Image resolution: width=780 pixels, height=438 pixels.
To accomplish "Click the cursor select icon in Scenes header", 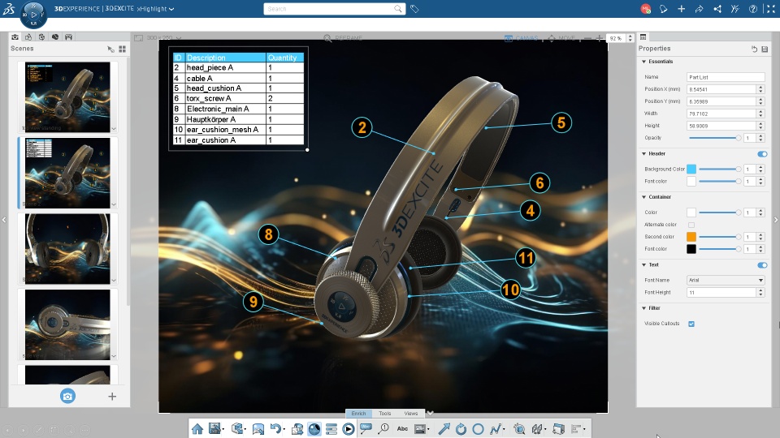I will pyautogui.click(x=110, y=49).
